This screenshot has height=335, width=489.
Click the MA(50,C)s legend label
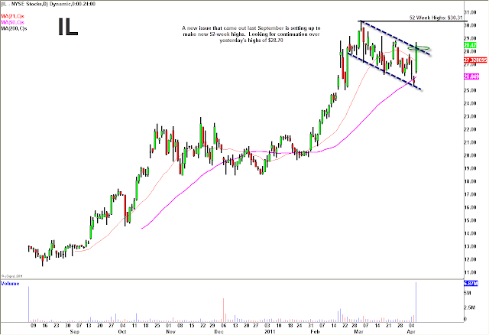point(12,22)
